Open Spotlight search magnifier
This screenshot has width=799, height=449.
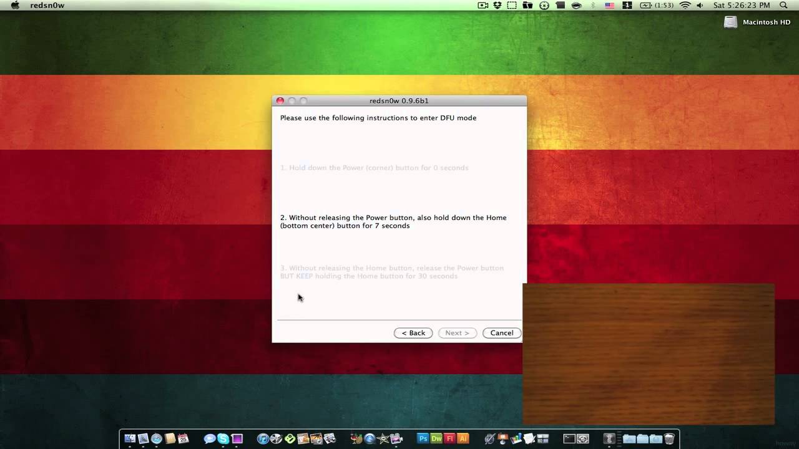[x=783, y=5]
